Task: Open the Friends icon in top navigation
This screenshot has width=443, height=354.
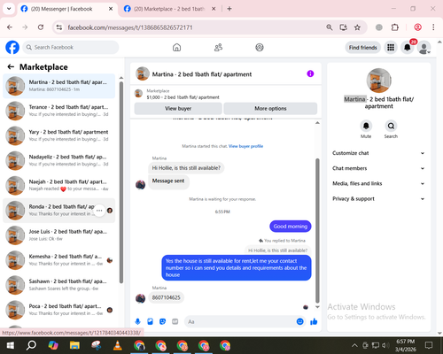Action: tap(218, 47)
